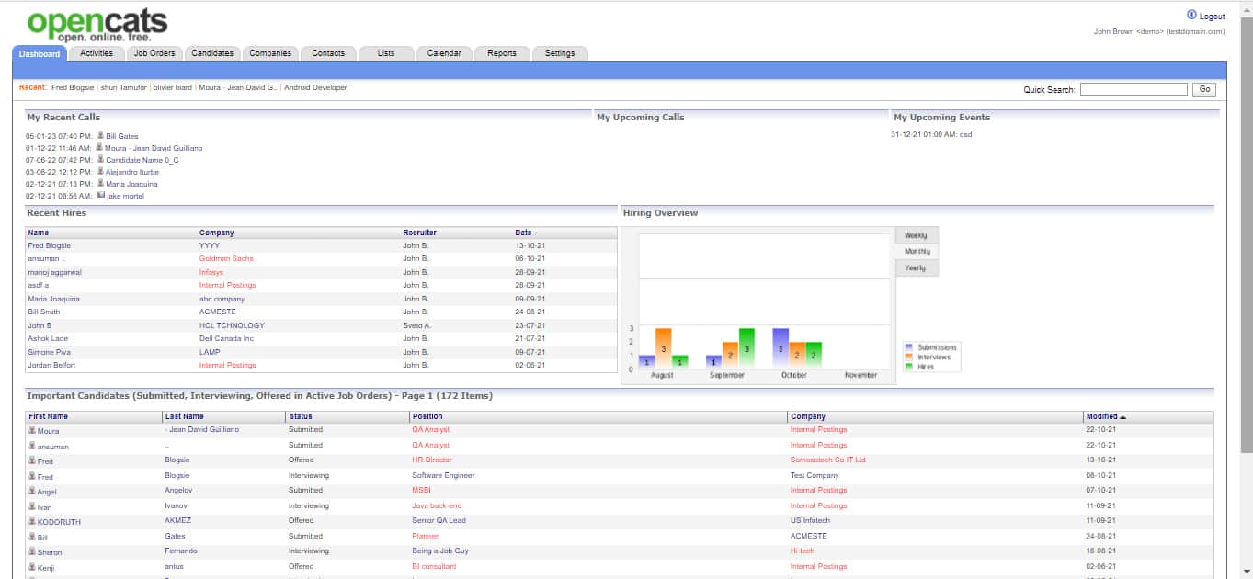This screenshot has height=579, width=1253.
Task: Switch hiring chart to Yearly view
Action: pos(916,267)
